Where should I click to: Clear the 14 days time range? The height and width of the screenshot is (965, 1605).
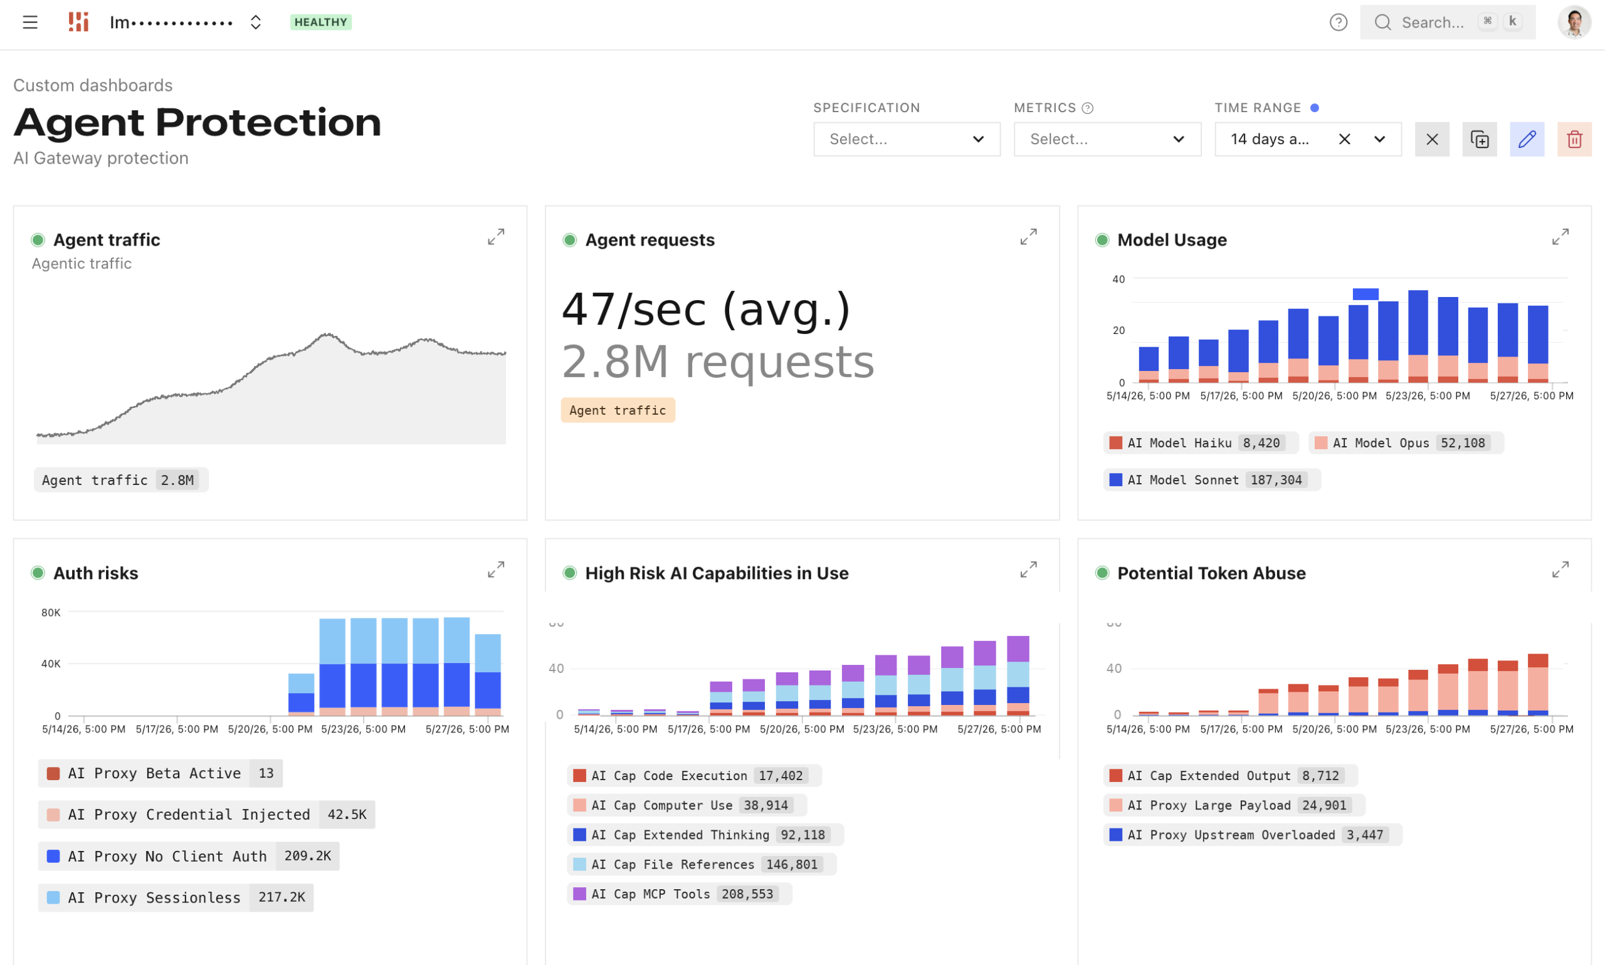(x=1344, y=139)
